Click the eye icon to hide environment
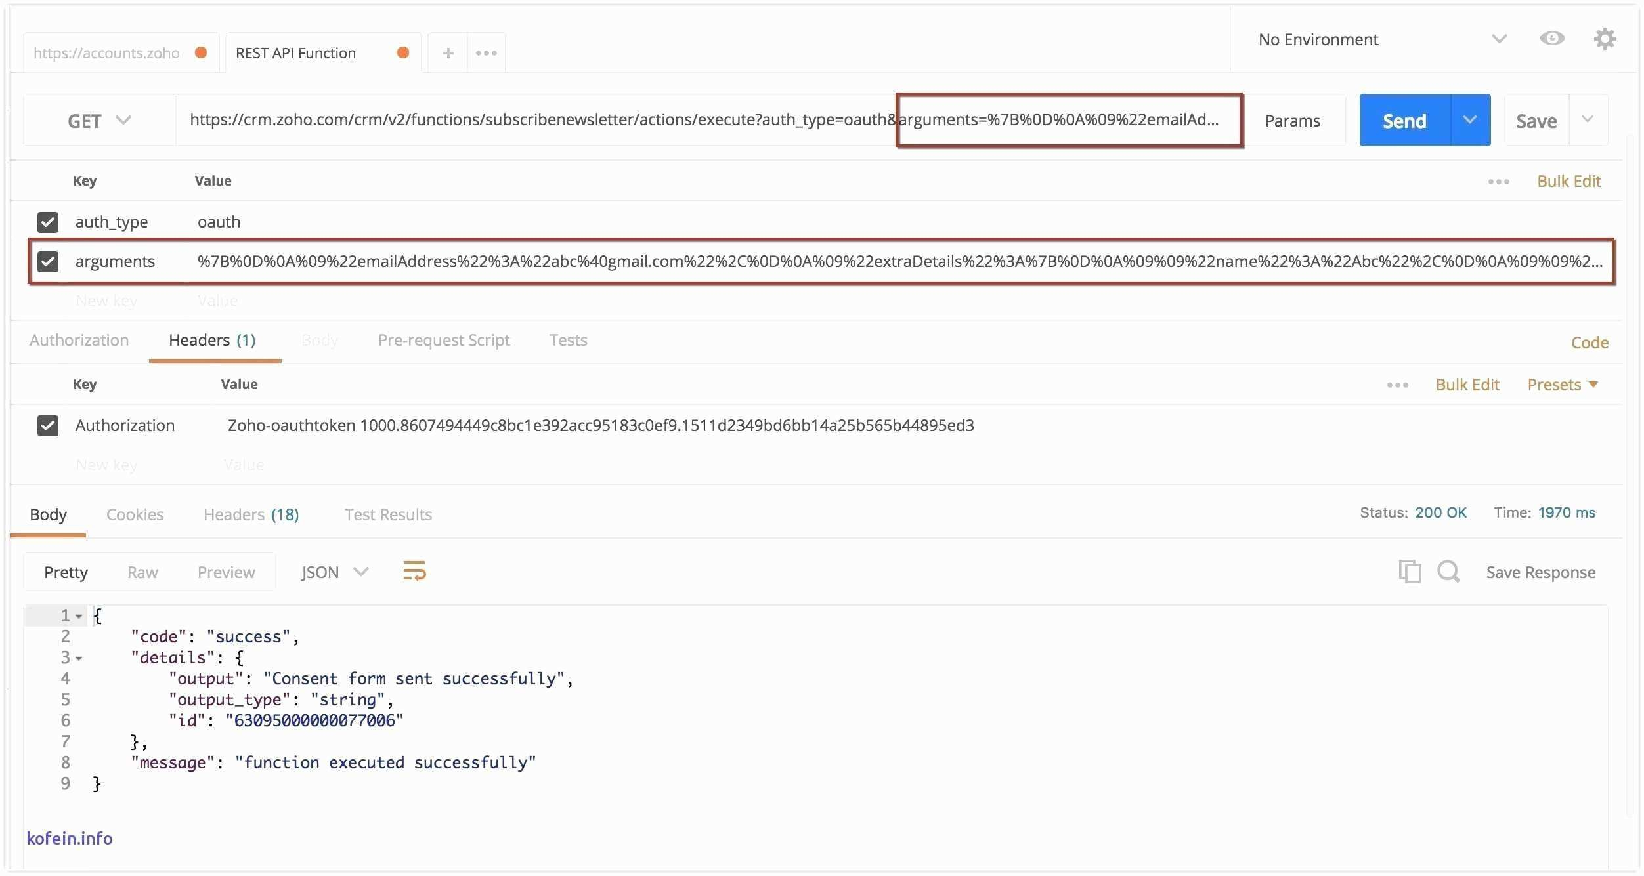 (1551, 39)
